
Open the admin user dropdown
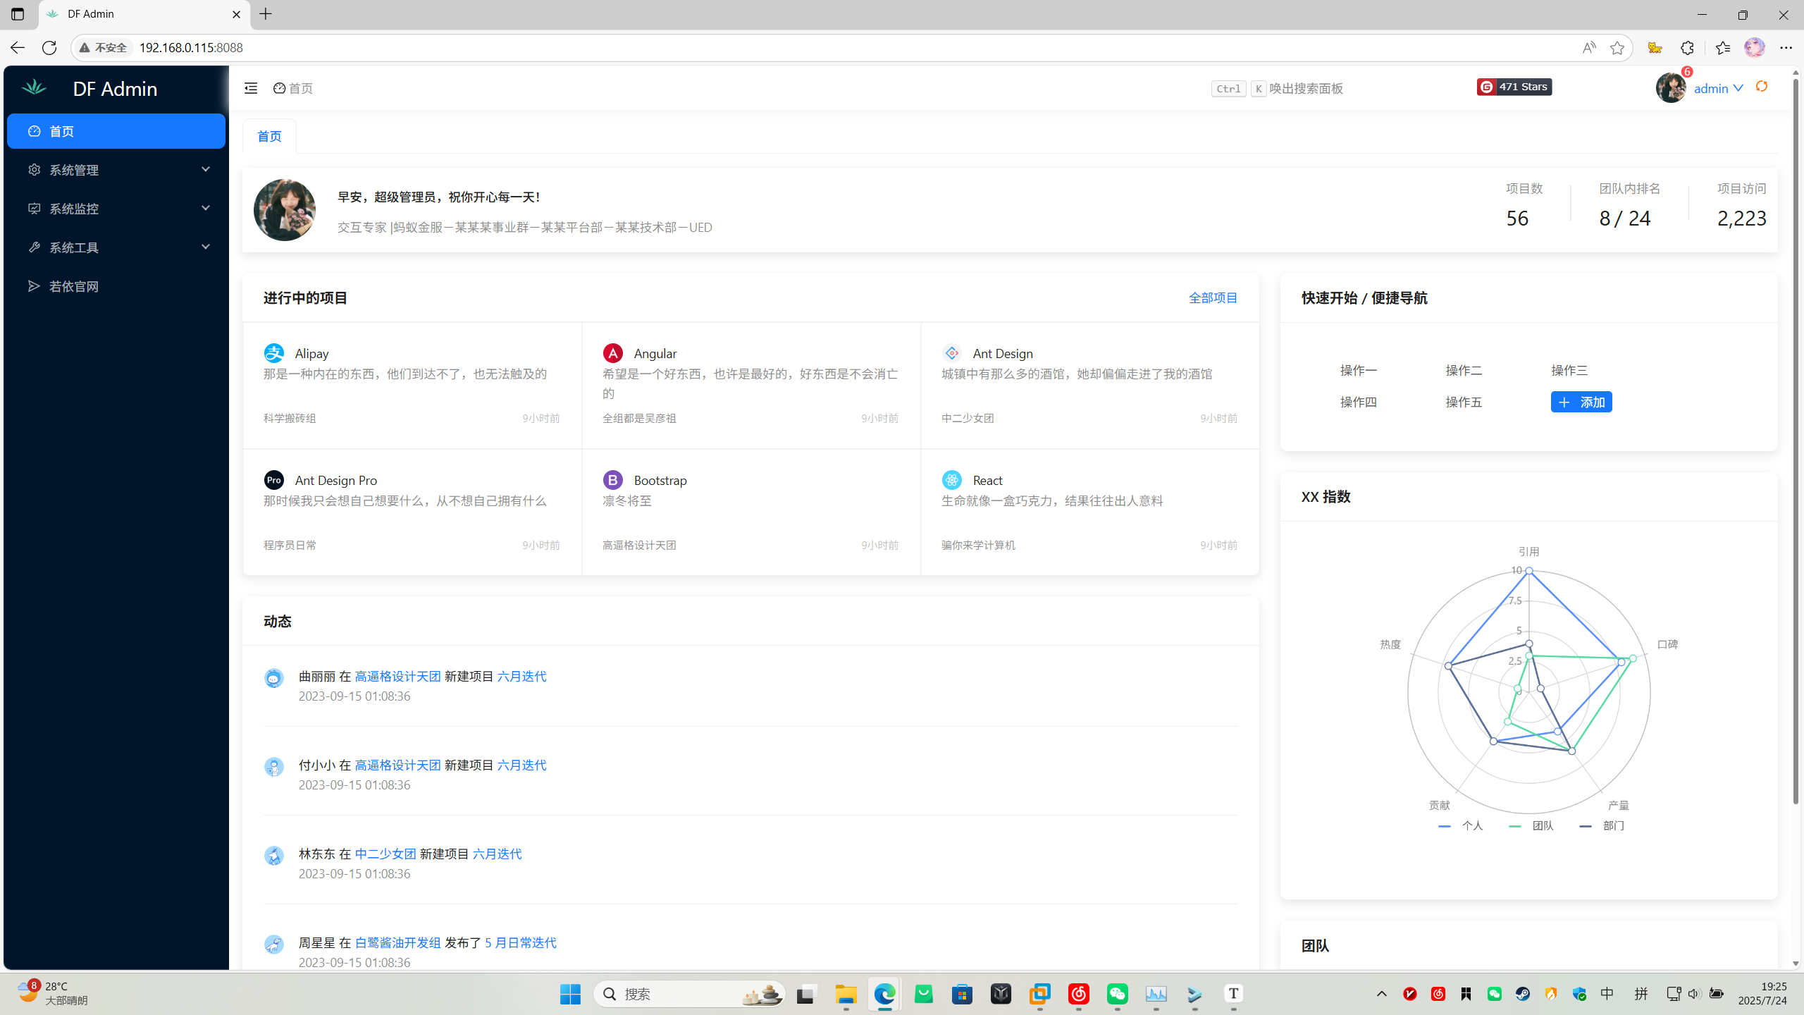(1718, 88)
